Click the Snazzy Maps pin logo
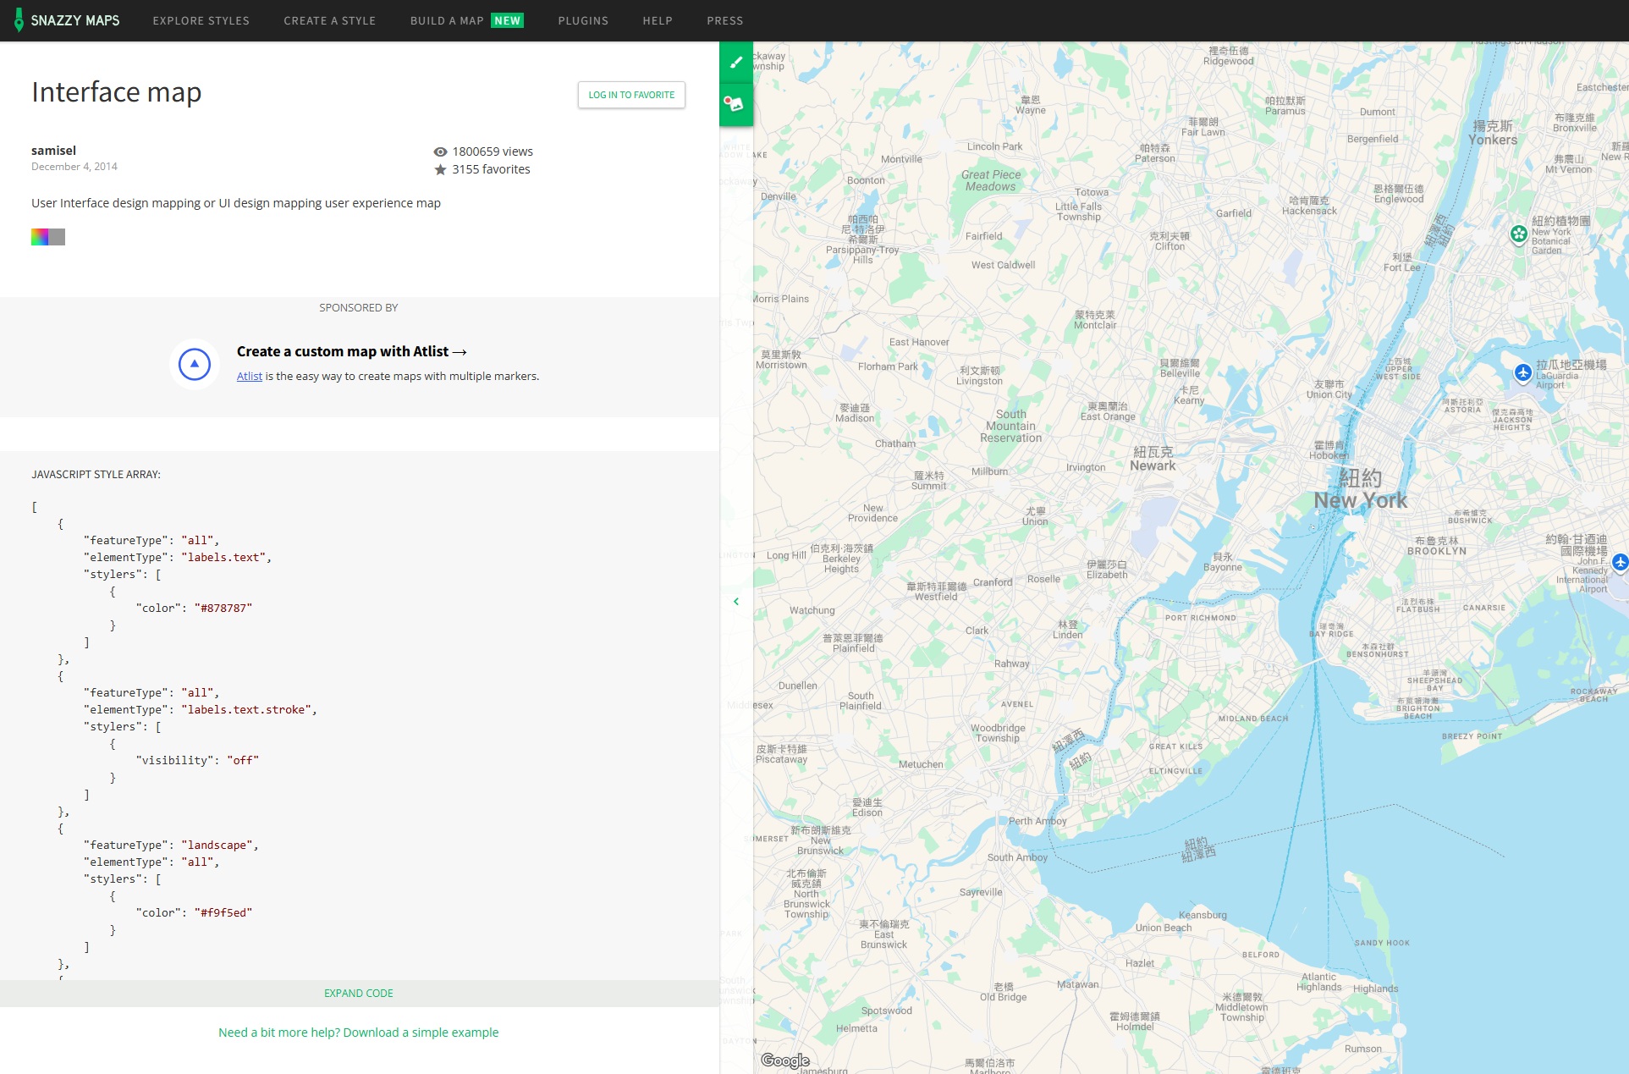The height and width of the screenshot is (1074, 1629). [19, 20]
